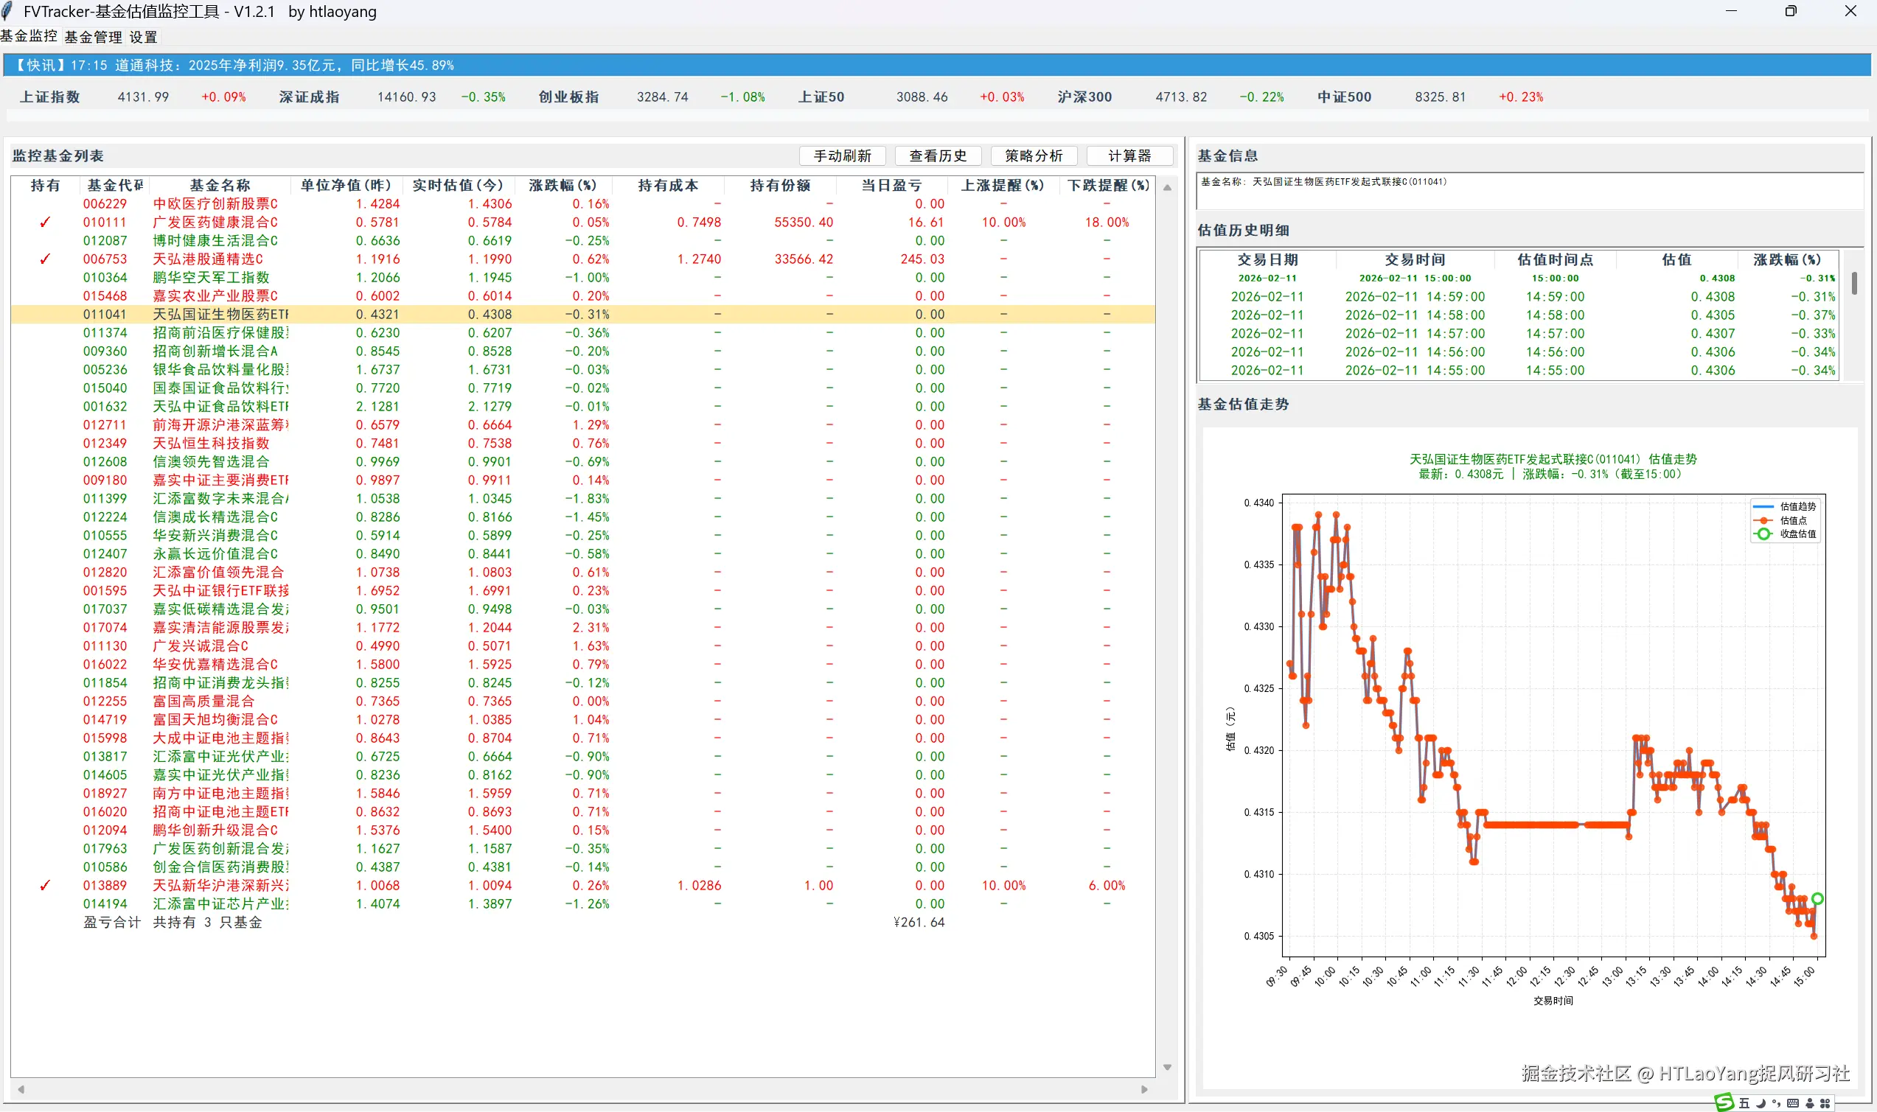Open the 设置 menu

143,37
